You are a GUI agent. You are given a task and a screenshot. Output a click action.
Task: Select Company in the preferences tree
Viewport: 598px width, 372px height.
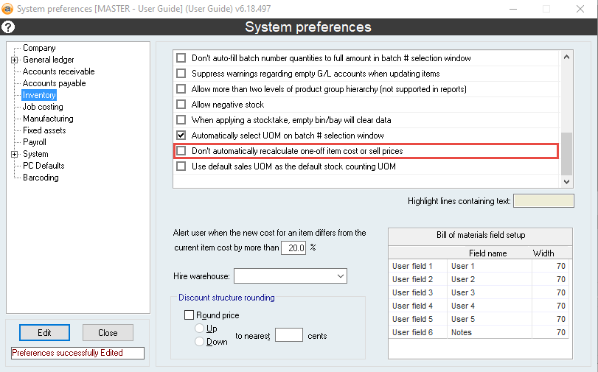[39, 48]
